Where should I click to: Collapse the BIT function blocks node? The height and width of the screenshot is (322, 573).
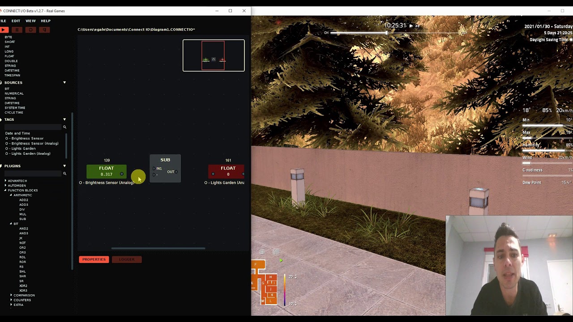(11, 224)
